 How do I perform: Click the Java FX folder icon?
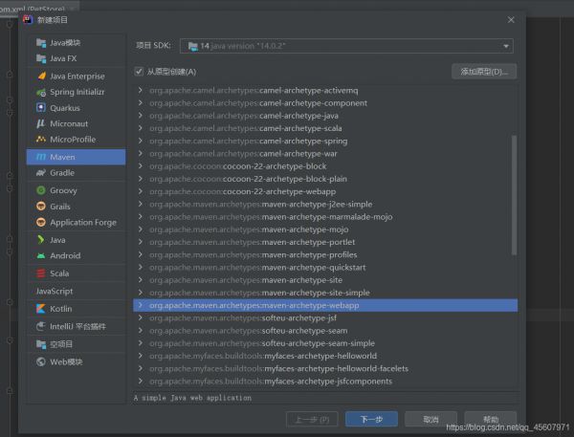point(41,58)
